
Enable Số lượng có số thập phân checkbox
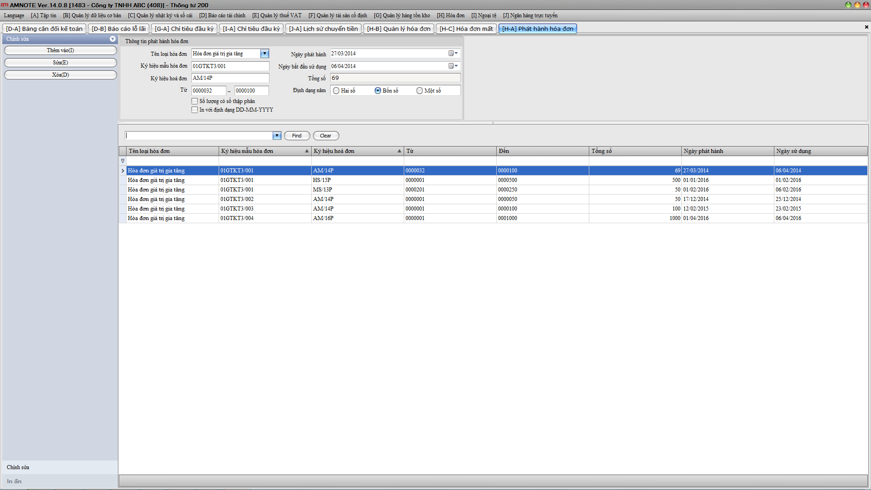[195, 101]
